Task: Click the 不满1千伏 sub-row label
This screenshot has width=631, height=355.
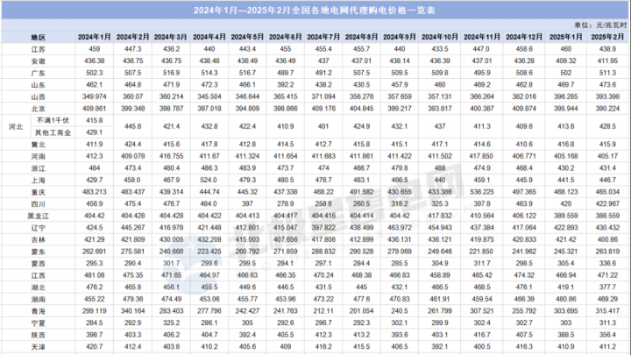Action: coord(49,119)
